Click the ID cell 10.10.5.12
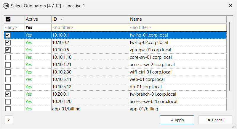 (90, 87)
